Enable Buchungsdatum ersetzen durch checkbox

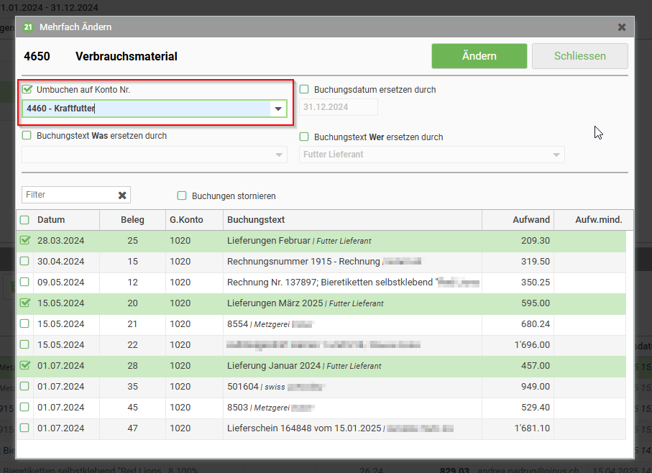click(x=304, y=90)
